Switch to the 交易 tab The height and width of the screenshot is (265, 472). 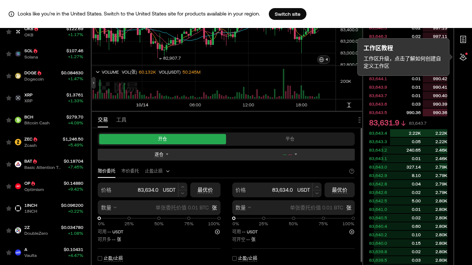103,120
